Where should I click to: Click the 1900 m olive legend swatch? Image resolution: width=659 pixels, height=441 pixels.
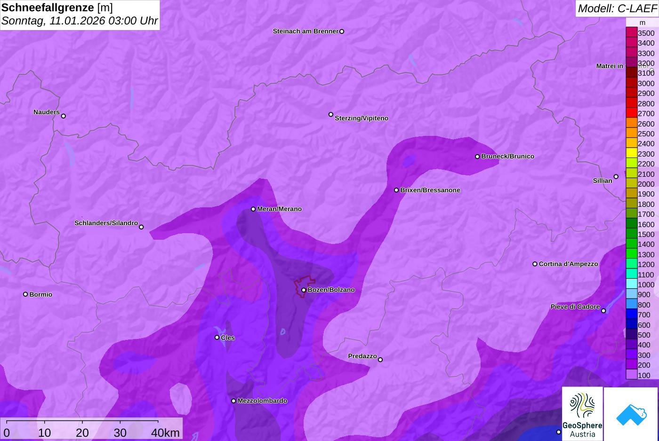pyautogui.click(x=631, y=193)
